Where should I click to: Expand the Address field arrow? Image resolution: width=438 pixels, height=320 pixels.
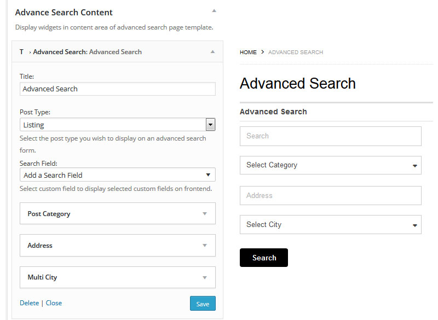pos(205,246)
